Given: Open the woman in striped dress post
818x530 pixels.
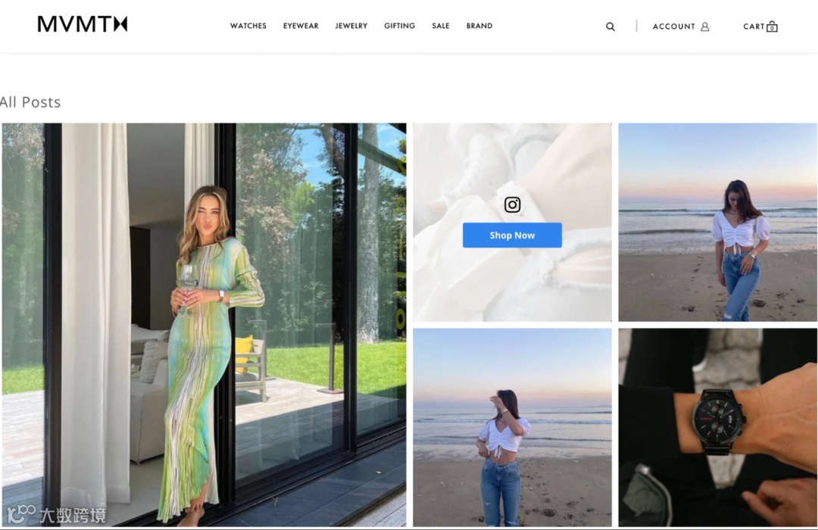Looking at the screenshot, I should point(204,325).
